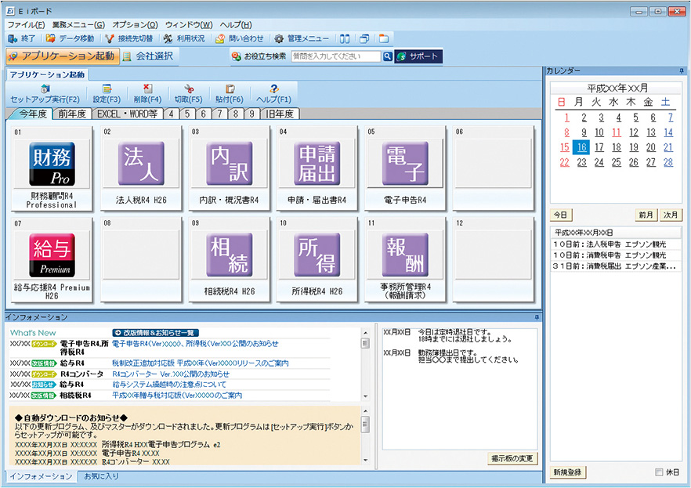Start the 内訳・概況書R4 application

click(229, 164)
